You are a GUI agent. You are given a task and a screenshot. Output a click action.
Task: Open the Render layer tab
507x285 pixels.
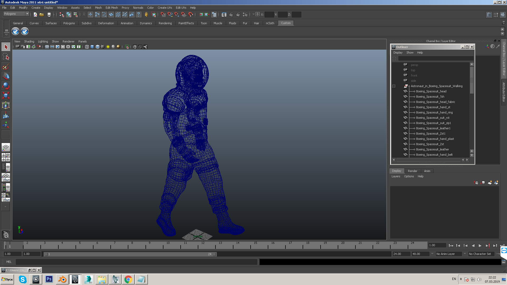click(412, 171)
